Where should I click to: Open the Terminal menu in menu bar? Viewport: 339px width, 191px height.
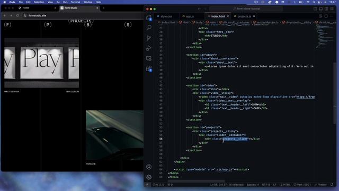coord(75,2)
